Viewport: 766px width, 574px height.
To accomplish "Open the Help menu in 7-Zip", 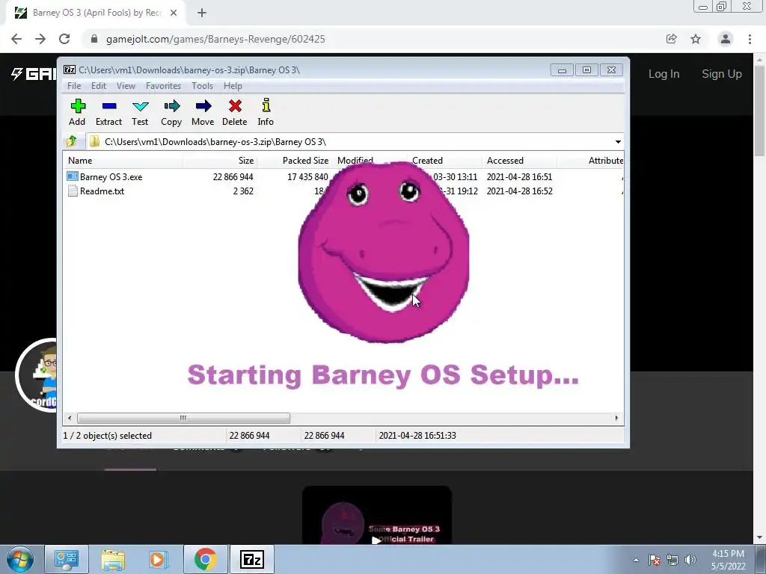I will [x=233, y=86].
